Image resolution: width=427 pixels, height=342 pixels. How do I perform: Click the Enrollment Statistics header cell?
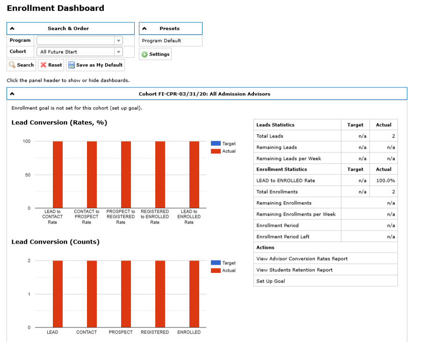click(297, 169)
